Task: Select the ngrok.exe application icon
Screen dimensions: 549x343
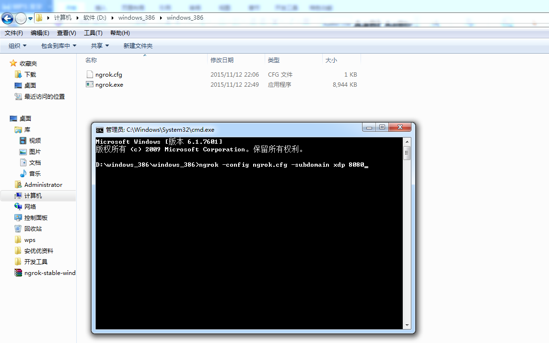Action: 90,85
